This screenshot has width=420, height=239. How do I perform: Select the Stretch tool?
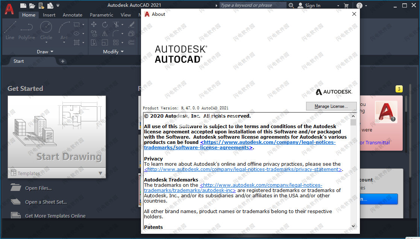coord(94,42)
